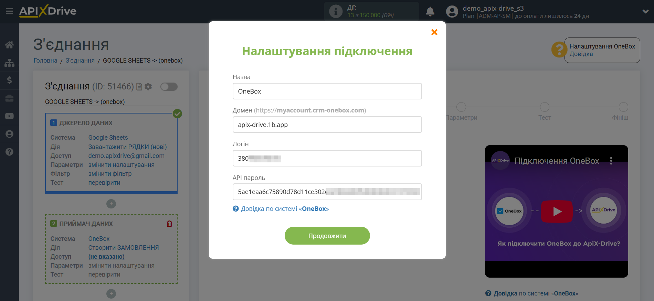Screen dimensions: 654x301
Task: Open the connections sitemap sidebar icon
Action: click(x=9, y=63)
